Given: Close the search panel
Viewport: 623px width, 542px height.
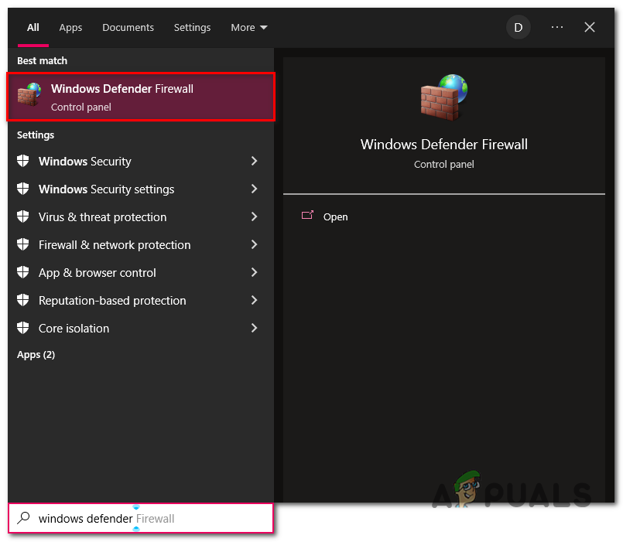Looking at the screenshot, I should pos(590,27).
